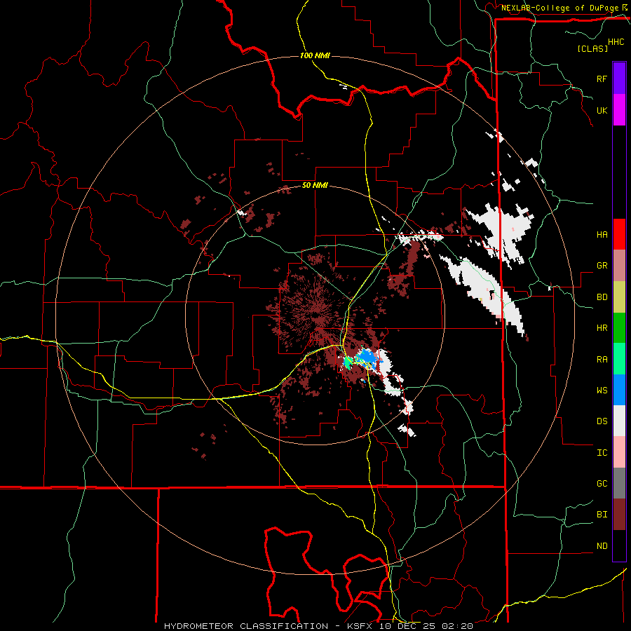Click the IC pink legend swatch

(x=619, y=452)
